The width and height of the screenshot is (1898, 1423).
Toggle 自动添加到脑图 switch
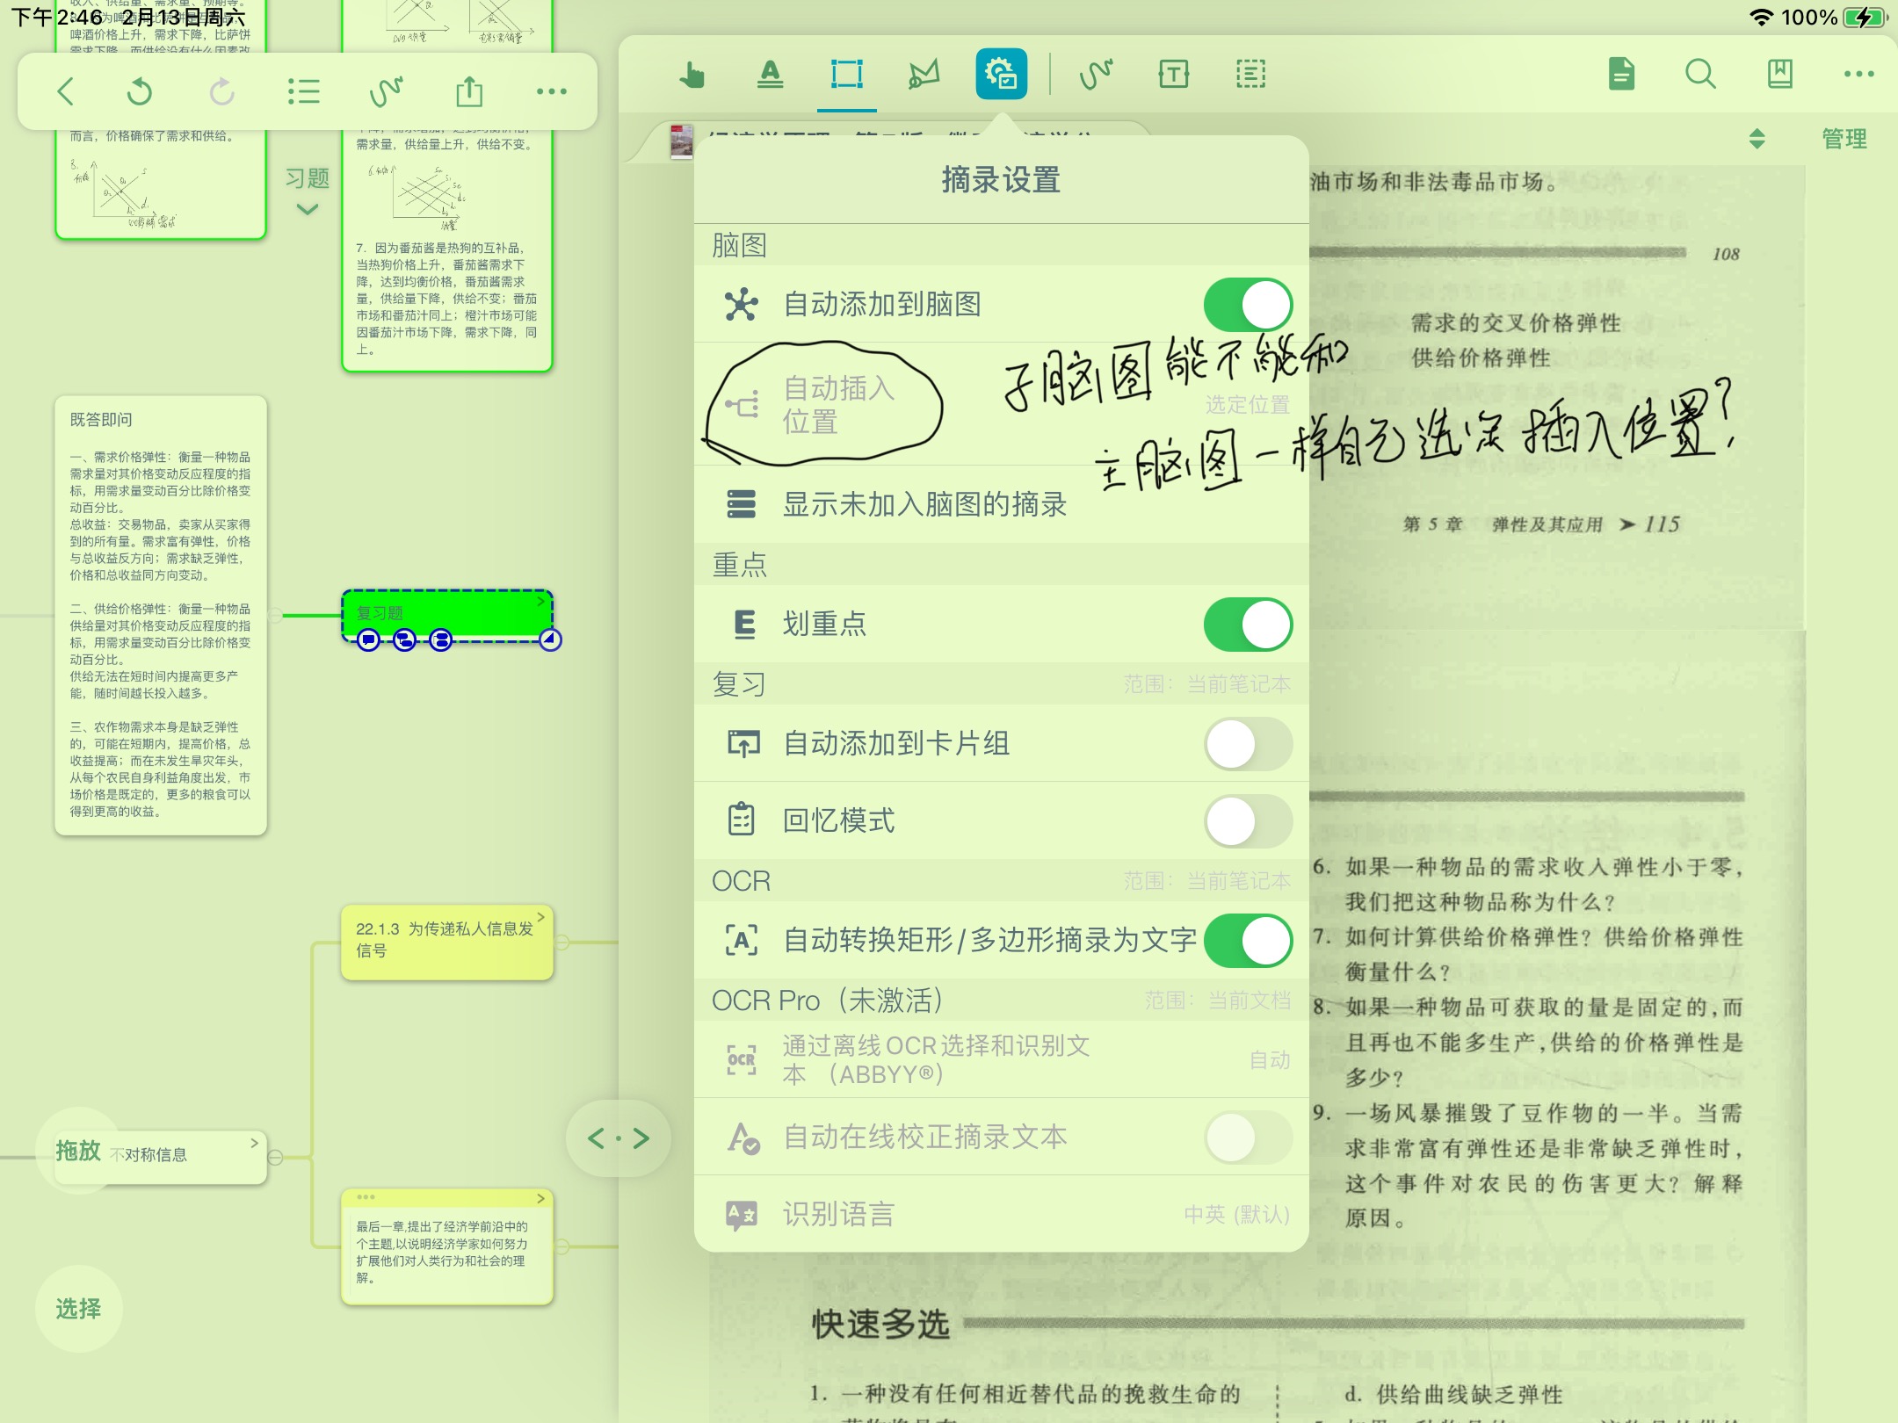coord(1248,305)
